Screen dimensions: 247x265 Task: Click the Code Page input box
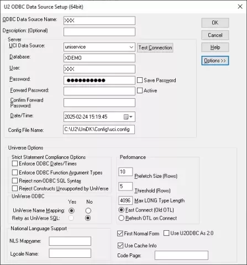(181, 255)
